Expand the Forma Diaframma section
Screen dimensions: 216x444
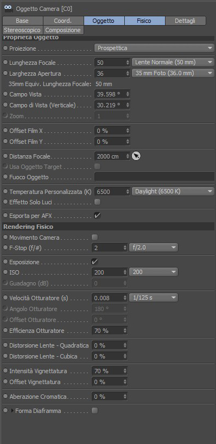(12, 411)
